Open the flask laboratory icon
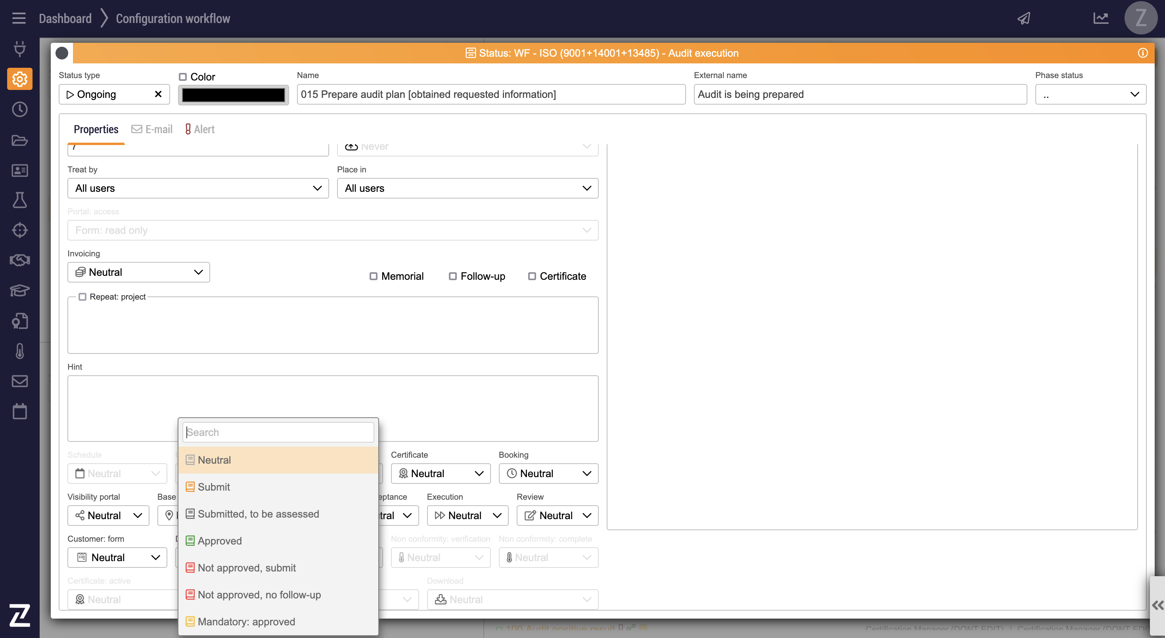The height and width of the screenshot is (638, 1165). 19,200
